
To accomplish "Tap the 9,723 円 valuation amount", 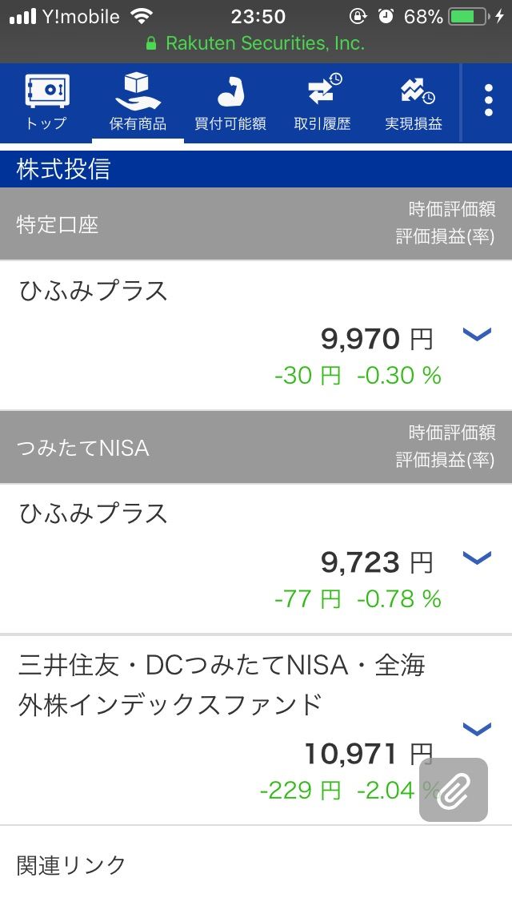I will click(377, 562).
